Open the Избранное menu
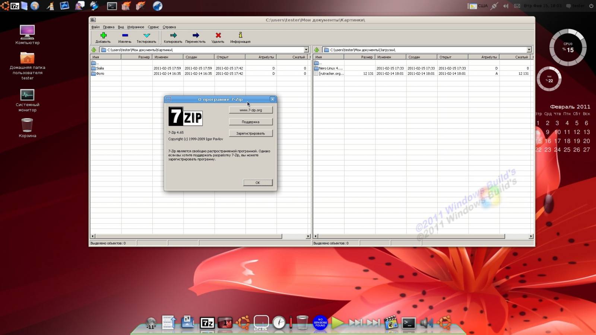The image size is (596, 335). click(136, 27)
